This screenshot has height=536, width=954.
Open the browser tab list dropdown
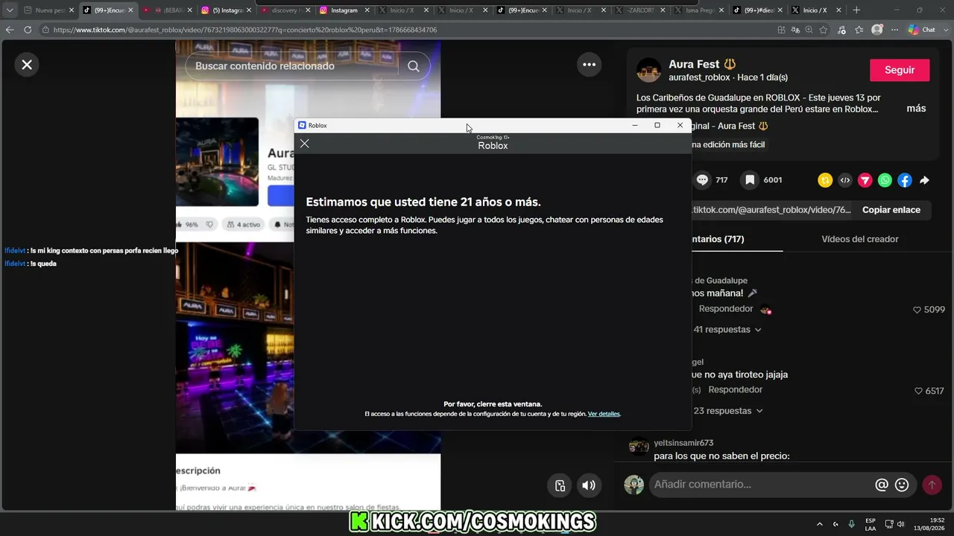tap(10, 10)
